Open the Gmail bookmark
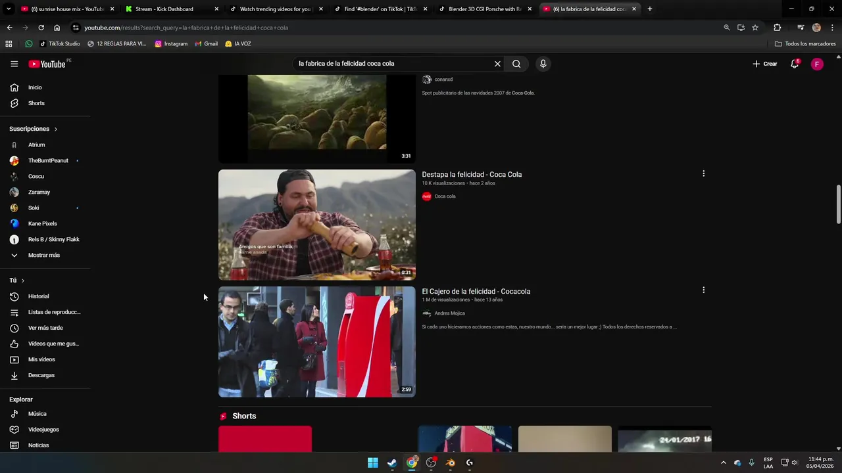 click(x=206, y=44)
